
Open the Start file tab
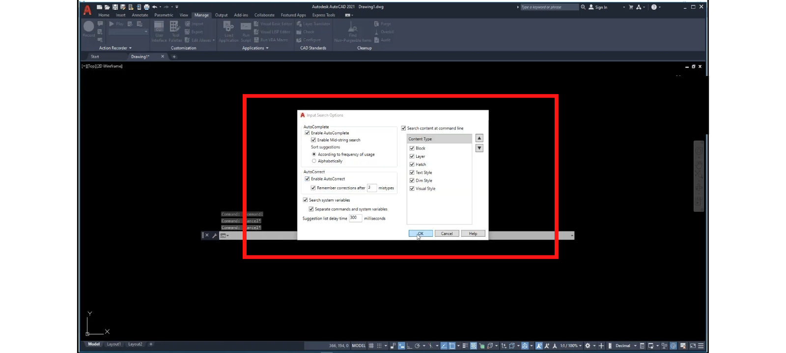click(95, 57)
